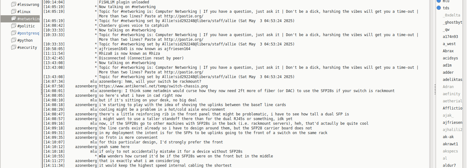
Task: Click the chat-bubble icon beside #lesswrong
Action: pos(13,4)
